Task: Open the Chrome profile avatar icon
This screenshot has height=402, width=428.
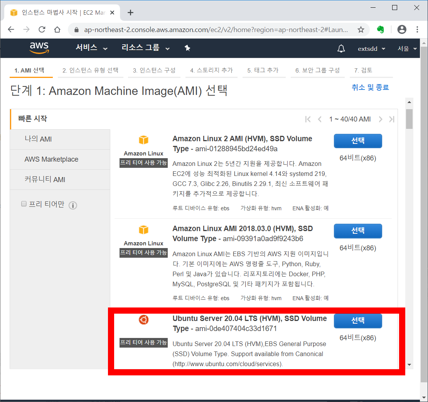Action: pyautogui.click(x=402, y=29)
